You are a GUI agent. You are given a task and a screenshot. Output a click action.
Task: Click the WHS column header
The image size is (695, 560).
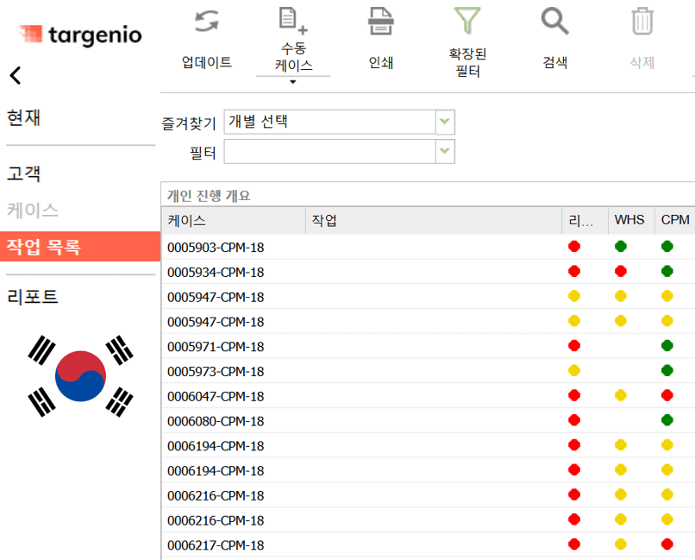[x=629, y=220]
